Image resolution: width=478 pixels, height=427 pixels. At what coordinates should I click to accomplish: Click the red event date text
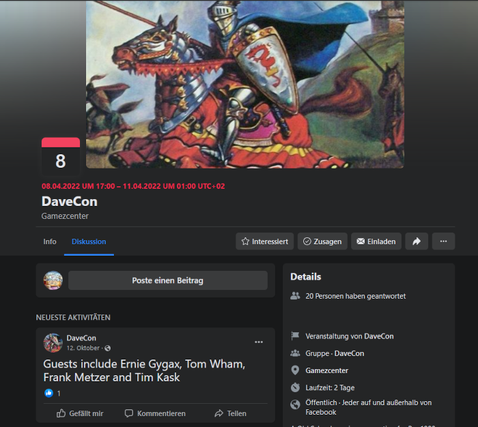click(x=133, y=186)
